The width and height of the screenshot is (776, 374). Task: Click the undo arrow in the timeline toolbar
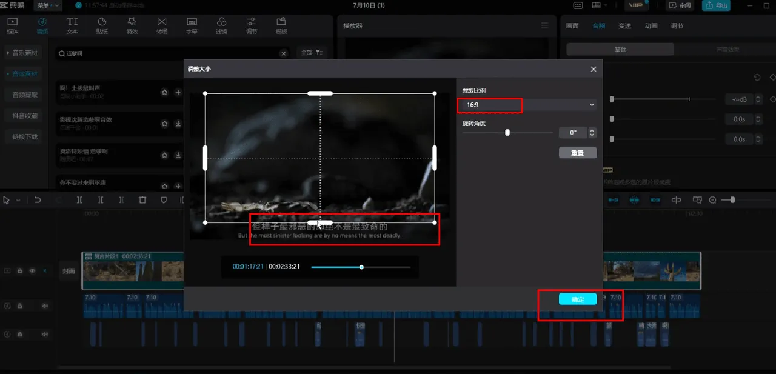38,200
